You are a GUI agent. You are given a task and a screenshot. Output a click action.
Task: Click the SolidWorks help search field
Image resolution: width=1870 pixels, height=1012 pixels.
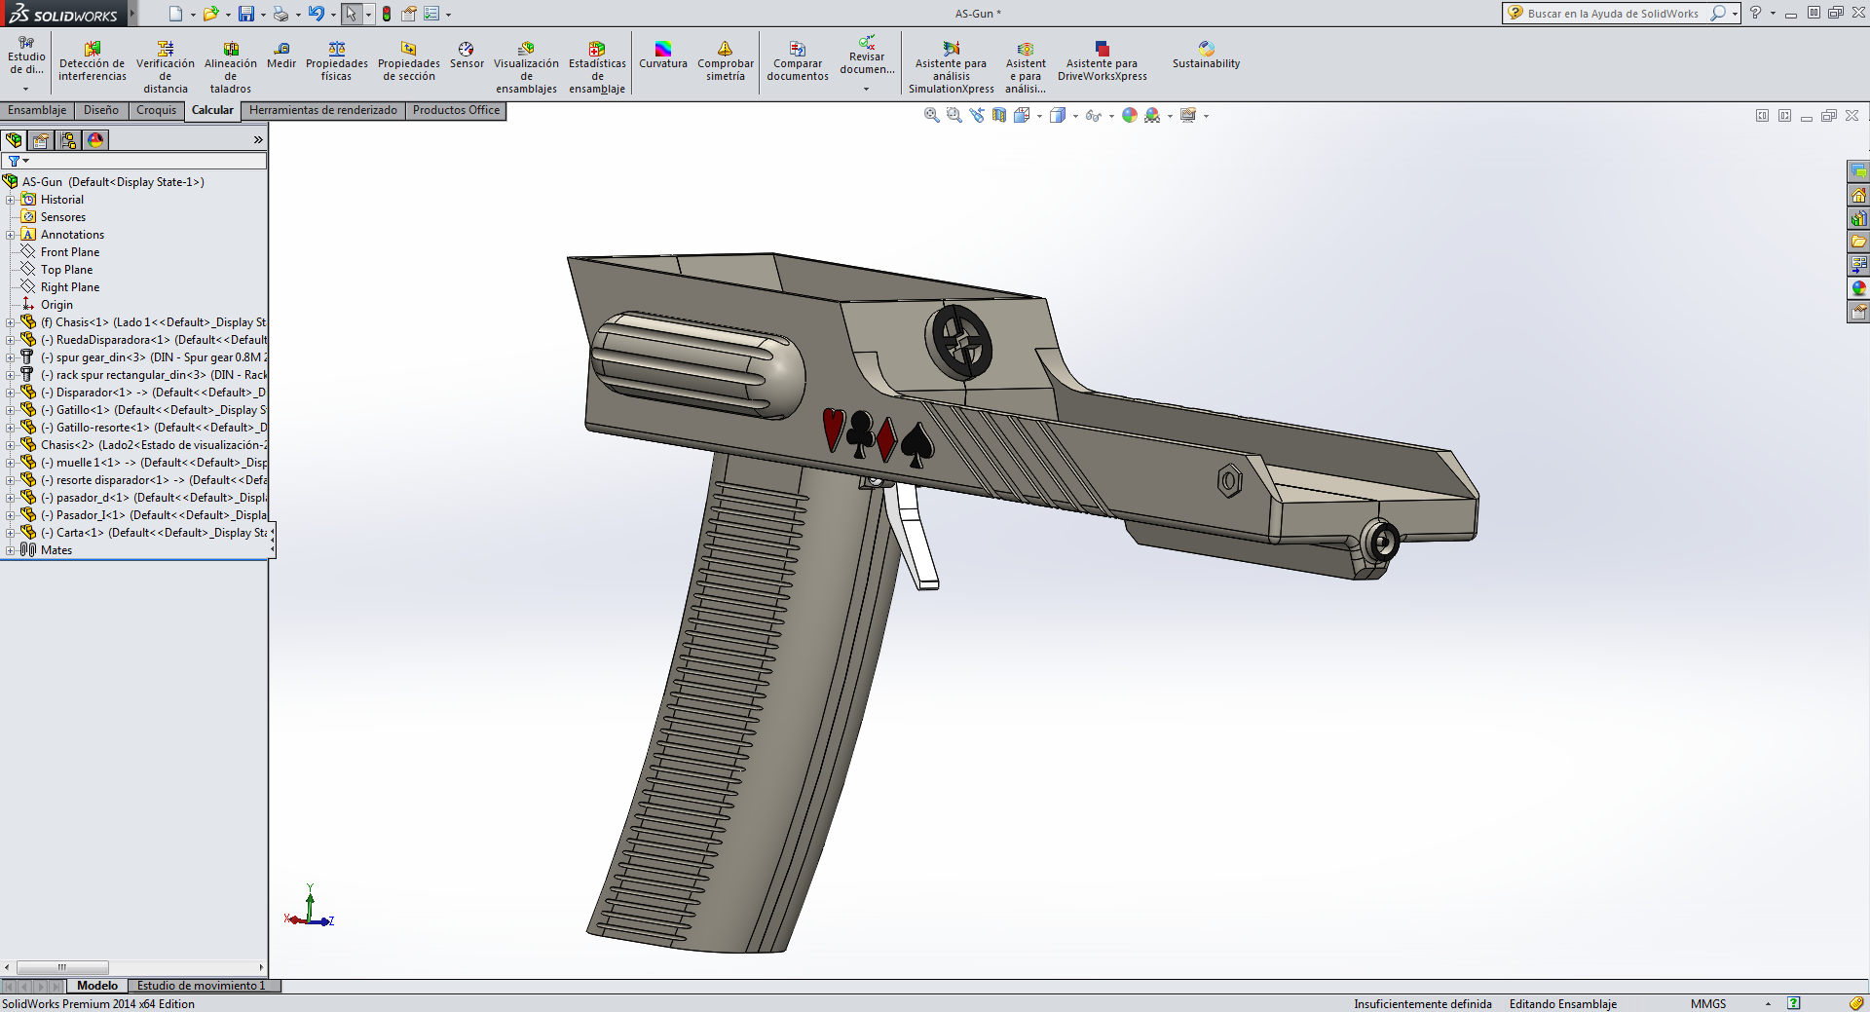coord(1612,14)
